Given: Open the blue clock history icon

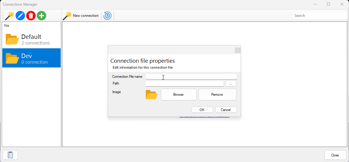Looking at the screenshot, I should click(x=107, y=16).
